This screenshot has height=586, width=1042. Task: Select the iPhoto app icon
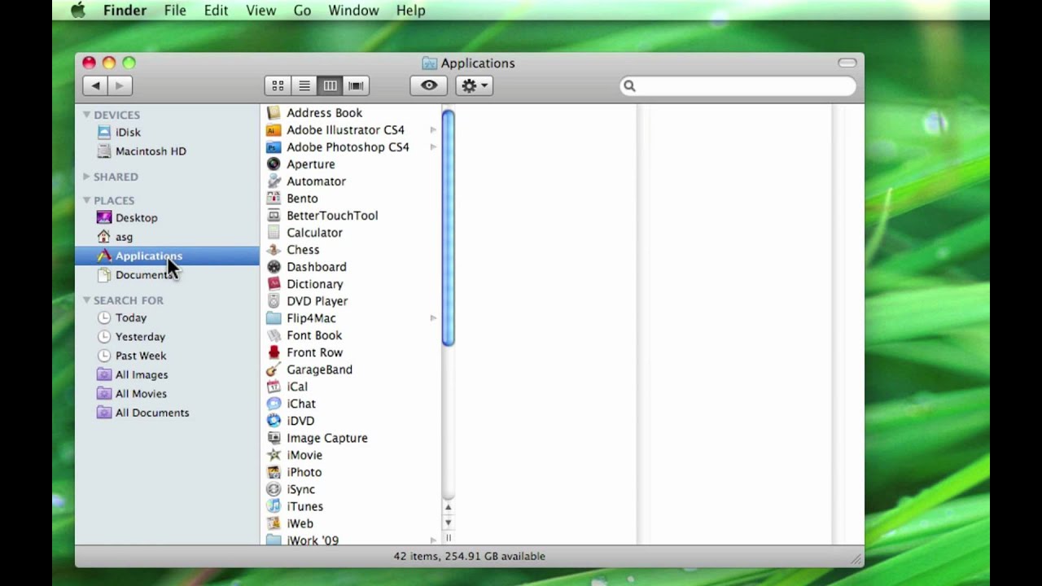click(274, 472)
